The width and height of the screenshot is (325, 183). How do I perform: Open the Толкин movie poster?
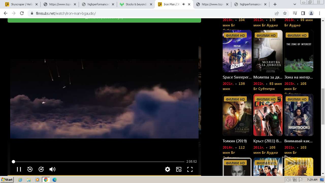point(237,115)
